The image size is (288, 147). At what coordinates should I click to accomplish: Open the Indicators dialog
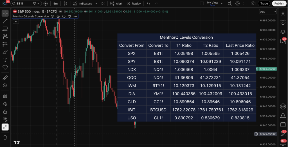82,3
